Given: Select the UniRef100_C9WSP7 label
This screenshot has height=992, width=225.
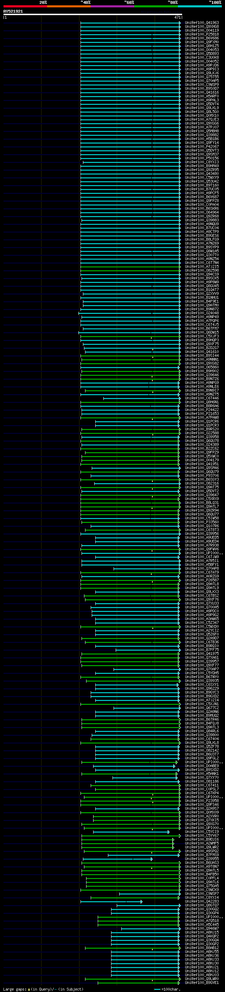Looking at the screenshot, I should click(x=202, y=894).
